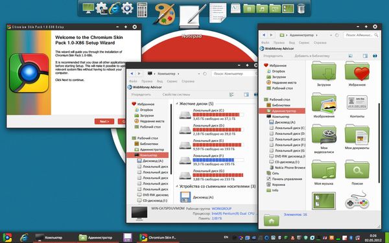The width and height of the screenshot is (389, 243).
Task: Click the Chrome-logo Start button on taskbar
Action: [7, 238]
